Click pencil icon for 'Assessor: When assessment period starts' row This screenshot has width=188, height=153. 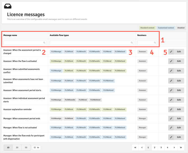coord(171,90)
